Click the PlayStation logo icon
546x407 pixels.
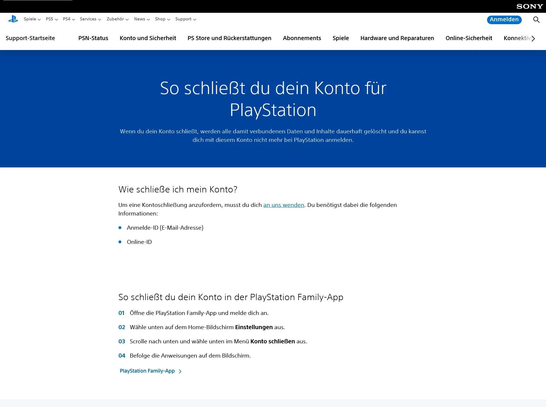coord(13,19)
